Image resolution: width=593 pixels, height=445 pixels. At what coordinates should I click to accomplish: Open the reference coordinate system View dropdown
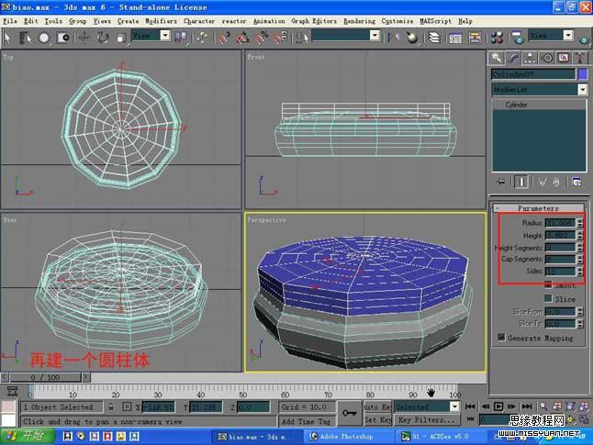click(x=151, y=36)
